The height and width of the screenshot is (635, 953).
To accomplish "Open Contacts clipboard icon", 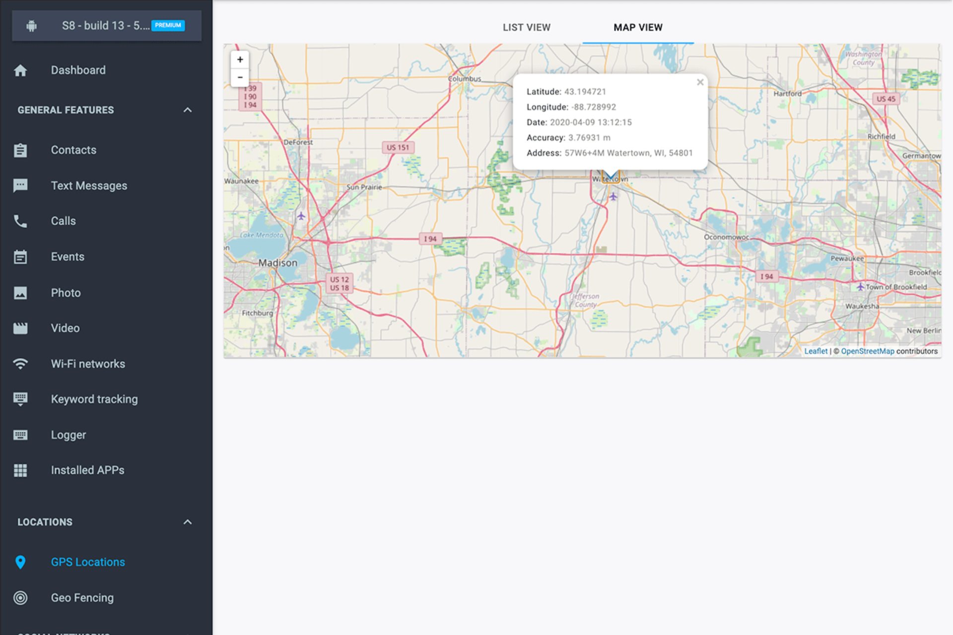I will 20,150.
